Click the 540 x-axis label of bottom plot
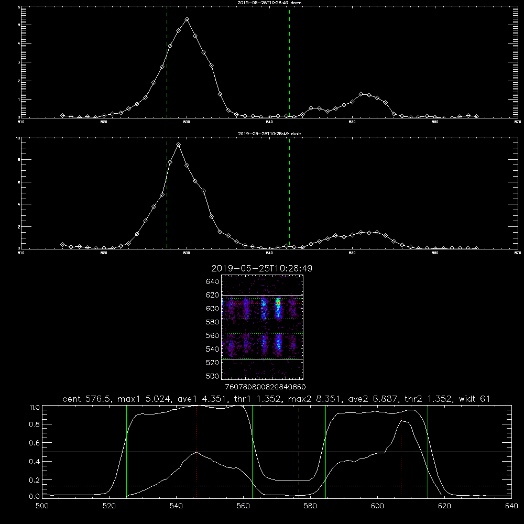 tap(176, 506)
